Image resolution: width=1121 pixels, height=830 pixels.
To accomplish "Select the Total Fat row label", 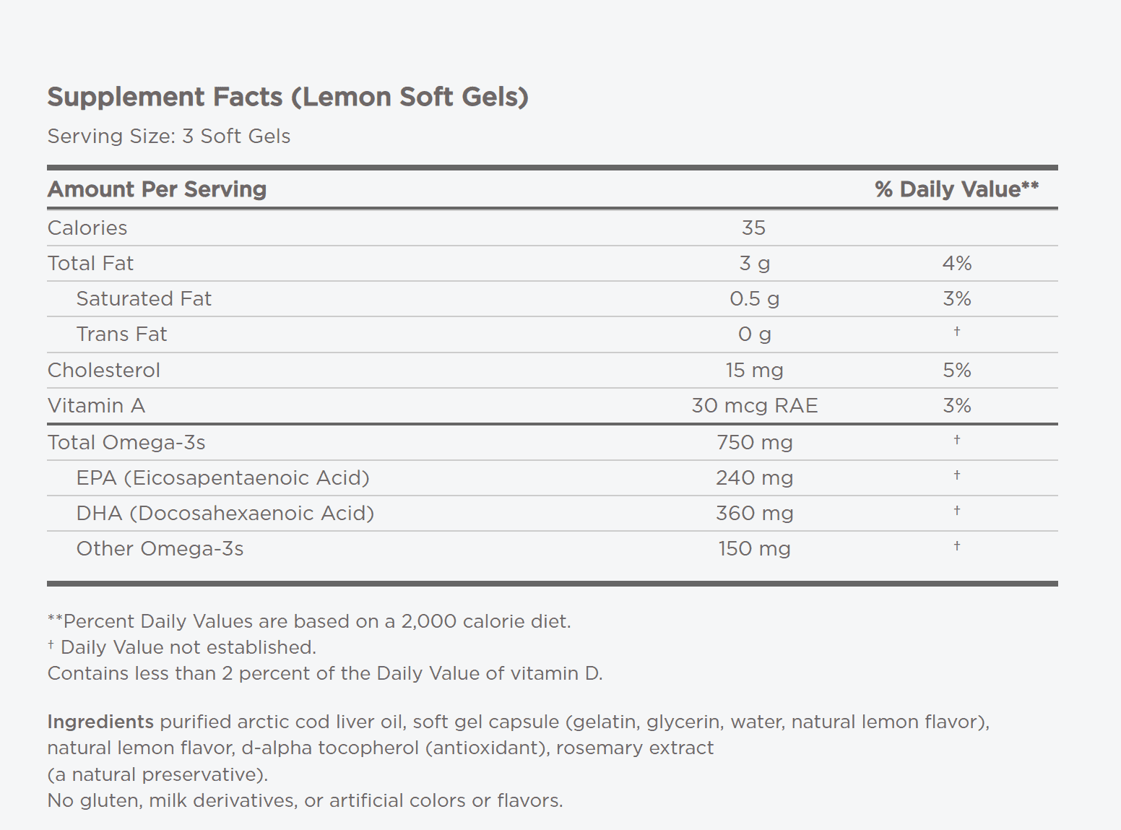I will (90, 263).
